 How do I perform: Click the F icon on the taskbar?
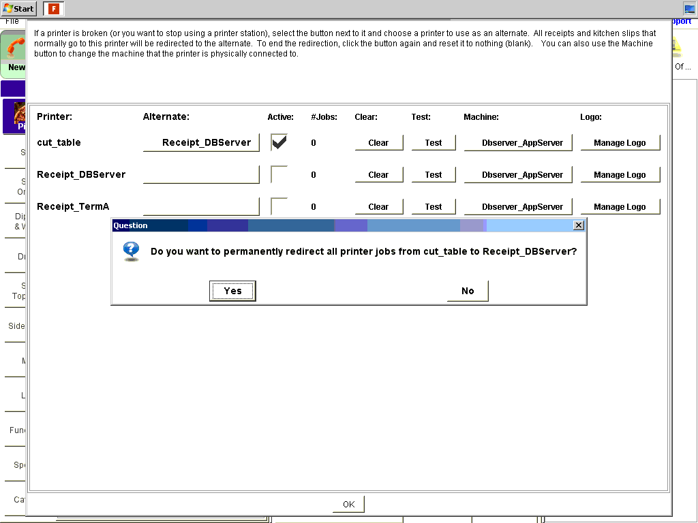click(52, 8)
